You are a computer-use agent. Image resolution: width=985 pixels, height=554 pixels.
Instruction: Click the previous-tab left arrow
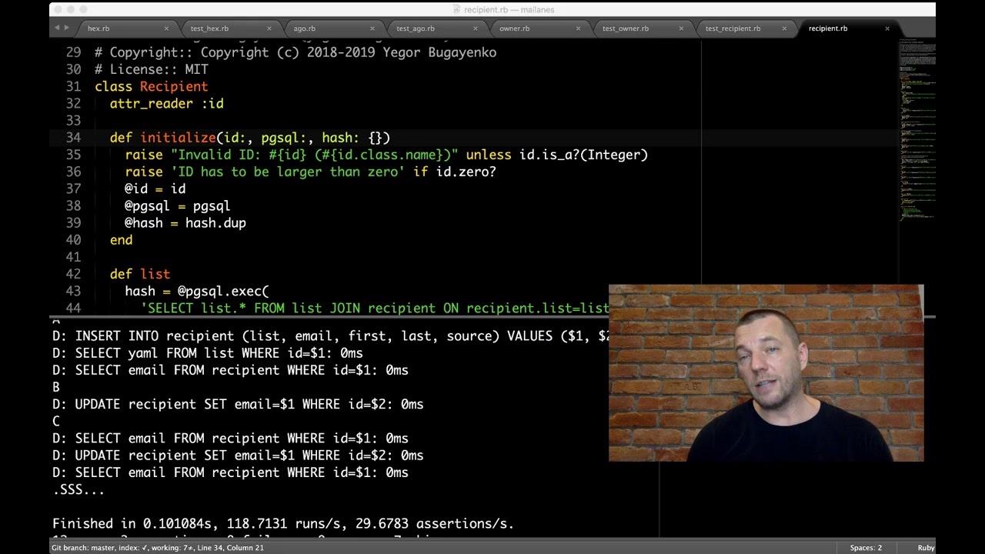[x=56, y=28]
